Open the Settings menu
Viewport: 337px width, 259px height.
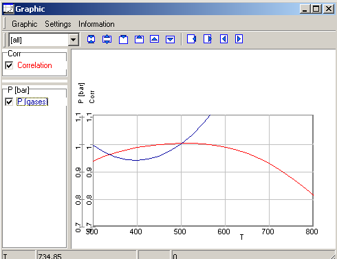pyautogui.click(x=58, y=24)
